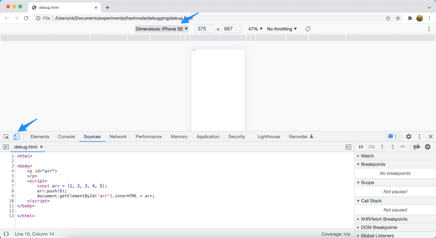Step over the next function call
This screenshot has height=238, width=436.
click(x=372, y=147)
